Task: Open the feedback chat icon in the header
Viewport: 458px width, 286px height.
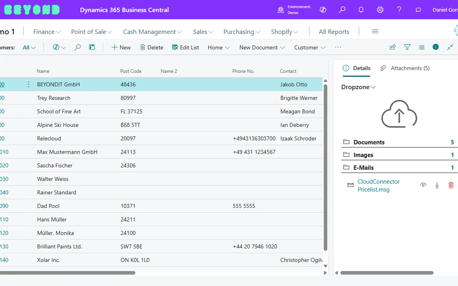Action: tap(418, 10)
